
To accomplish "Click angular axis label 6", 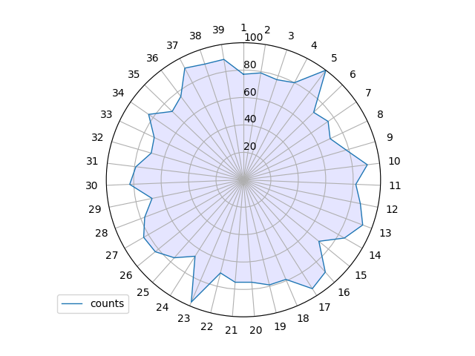I will (353, 74).
